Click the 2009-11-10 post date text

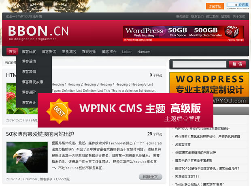coord(14,179)
